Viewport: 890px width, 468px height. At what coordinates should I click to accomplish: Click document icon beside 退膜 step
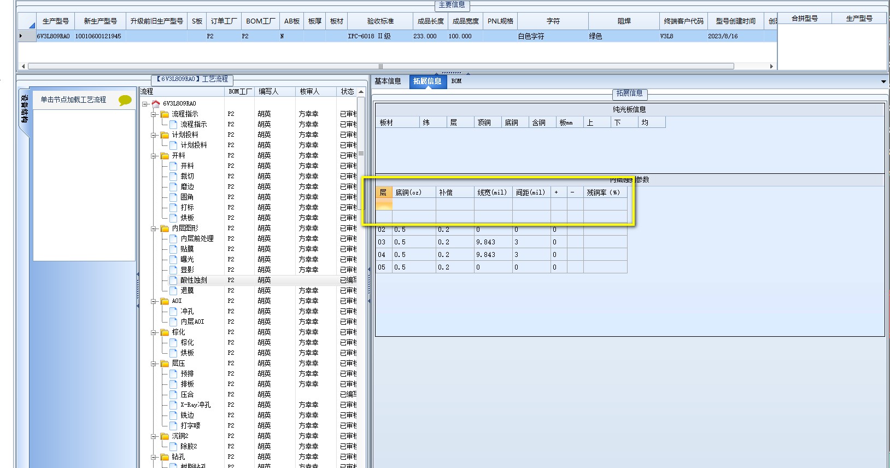click(173, 290)
